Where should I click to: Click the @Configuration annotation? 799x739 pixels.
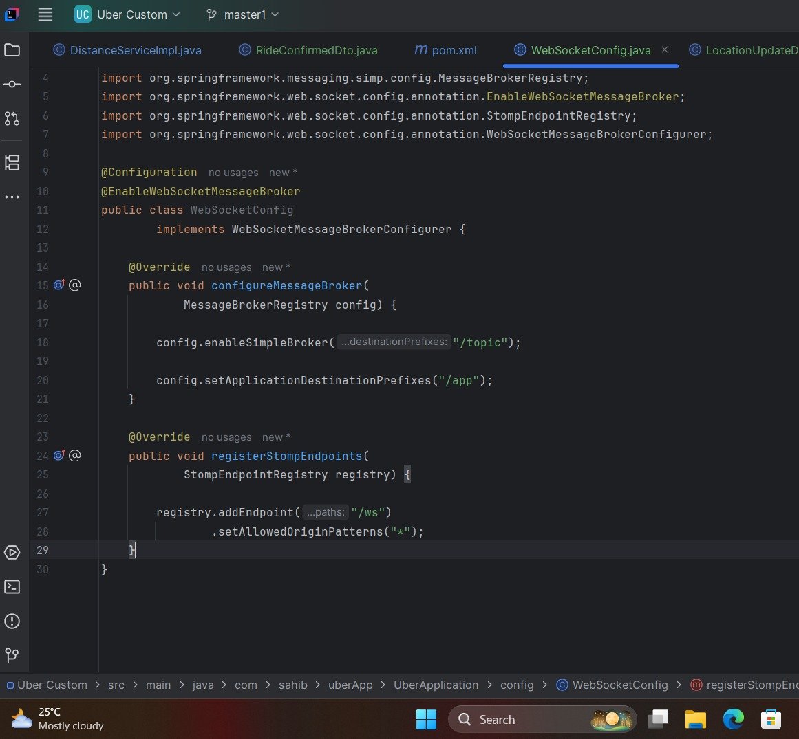click(x=149, y=173)
